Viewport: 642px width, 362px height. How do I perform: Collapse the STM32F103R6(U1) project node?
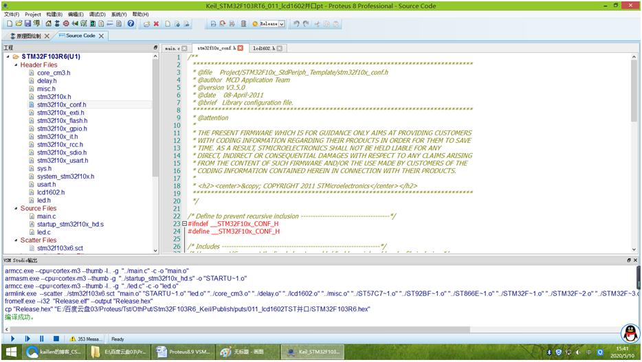(8, 56)
